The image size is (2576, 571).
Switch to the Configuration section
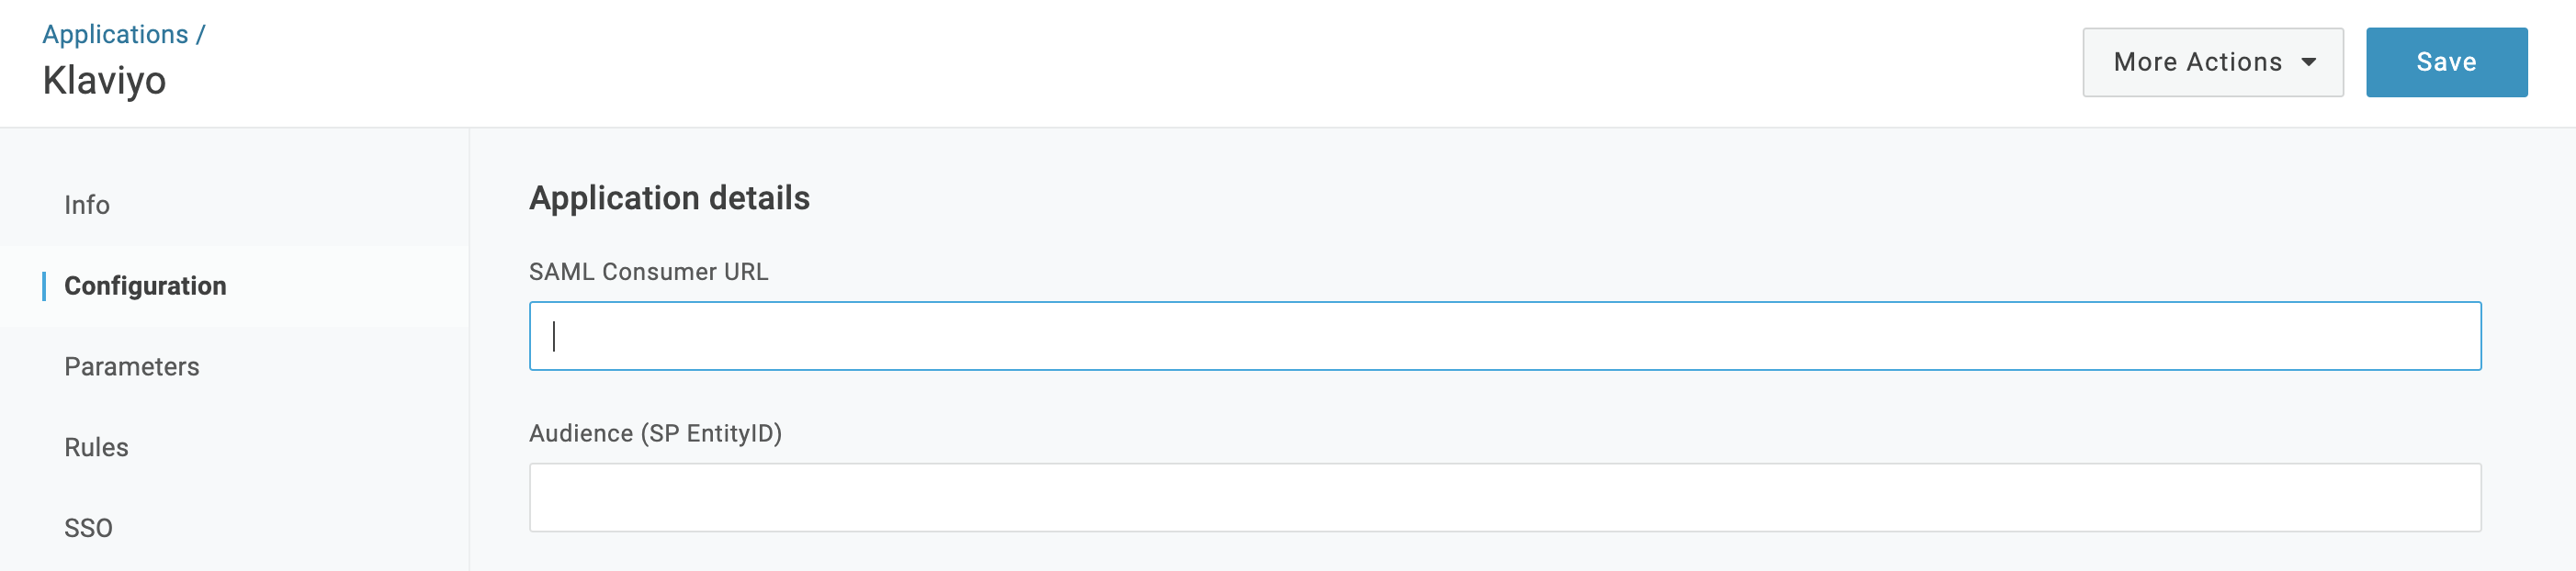[146, 285]
